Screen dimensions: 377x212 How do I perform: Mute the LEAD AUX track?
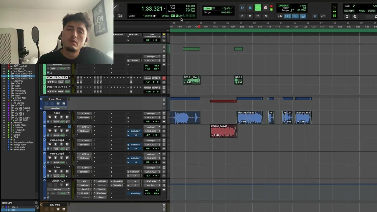pos(67,185)
